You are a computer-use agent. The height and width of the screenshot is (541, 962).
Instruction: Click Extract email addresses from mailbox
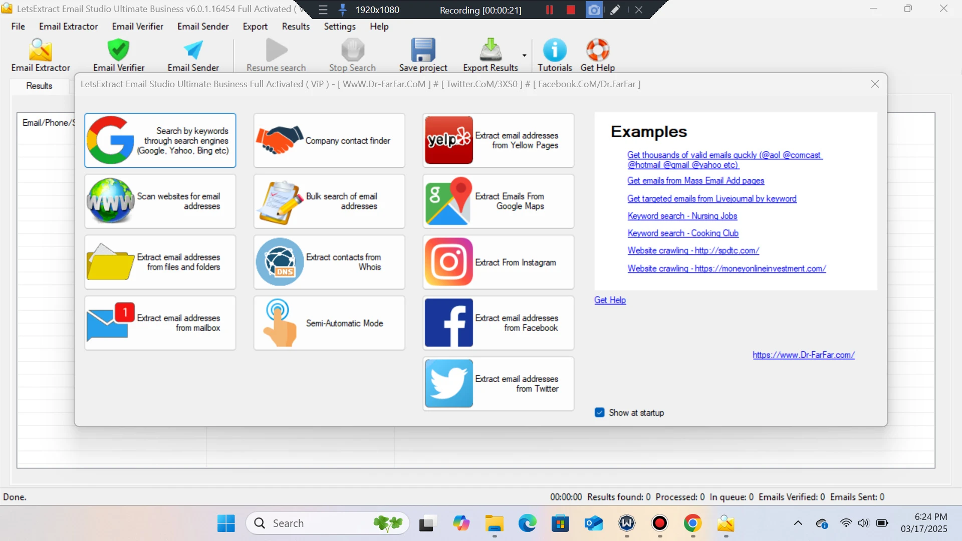(160, 323)
